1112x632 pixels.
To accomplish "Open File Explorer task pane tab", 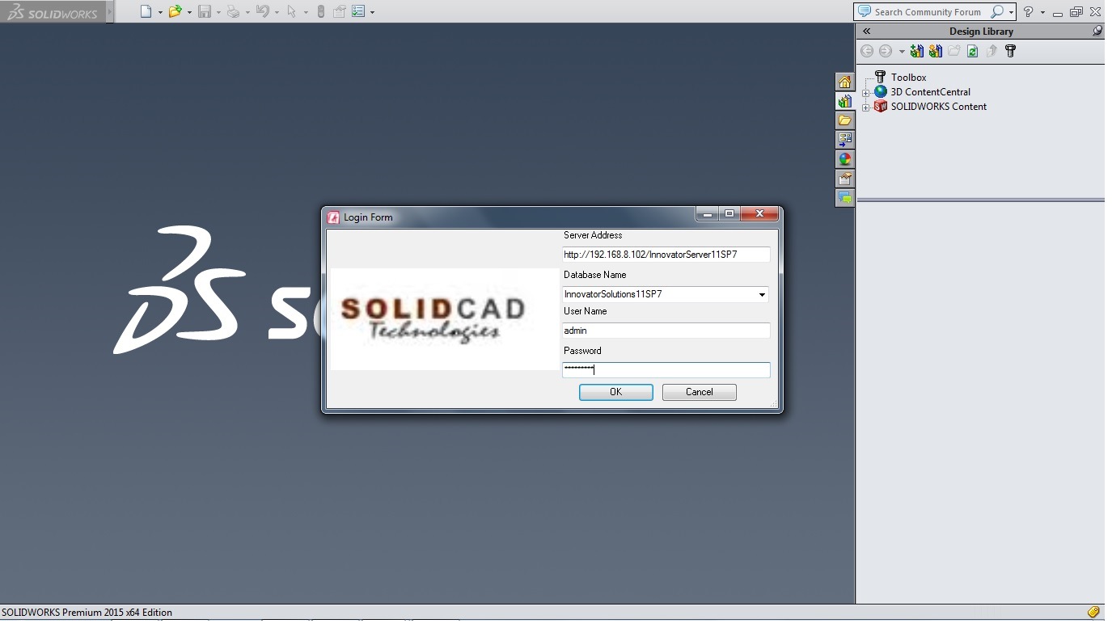I will point(844,120).
